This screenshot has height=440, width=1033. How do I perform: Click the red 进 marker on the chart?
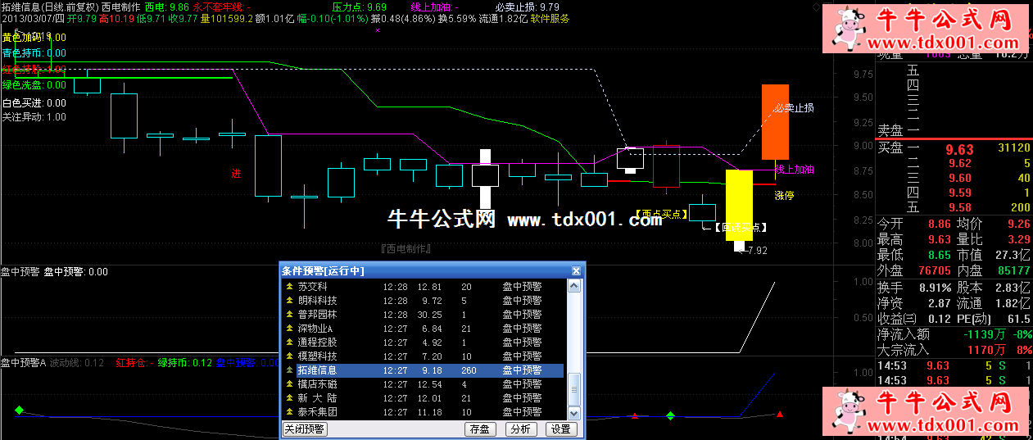(236, 174)
